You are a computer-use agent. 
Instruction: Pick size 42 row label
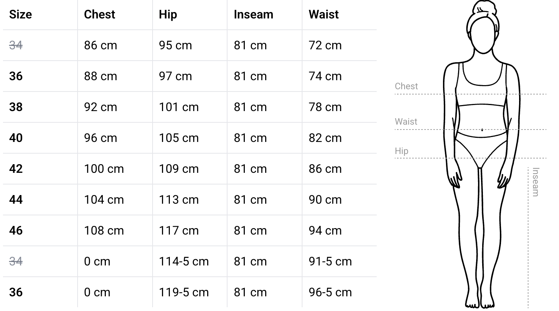(16, 169)
